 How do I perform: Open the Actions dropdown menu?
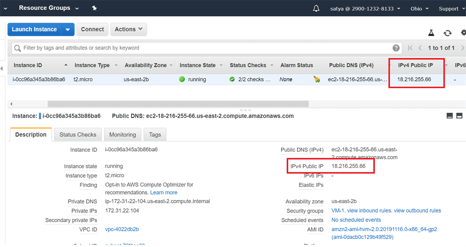point(129,29)
